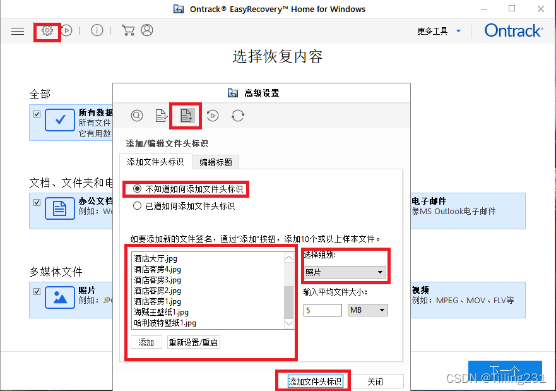Click the 添加文件头标识 confirm button

(315, 382)
